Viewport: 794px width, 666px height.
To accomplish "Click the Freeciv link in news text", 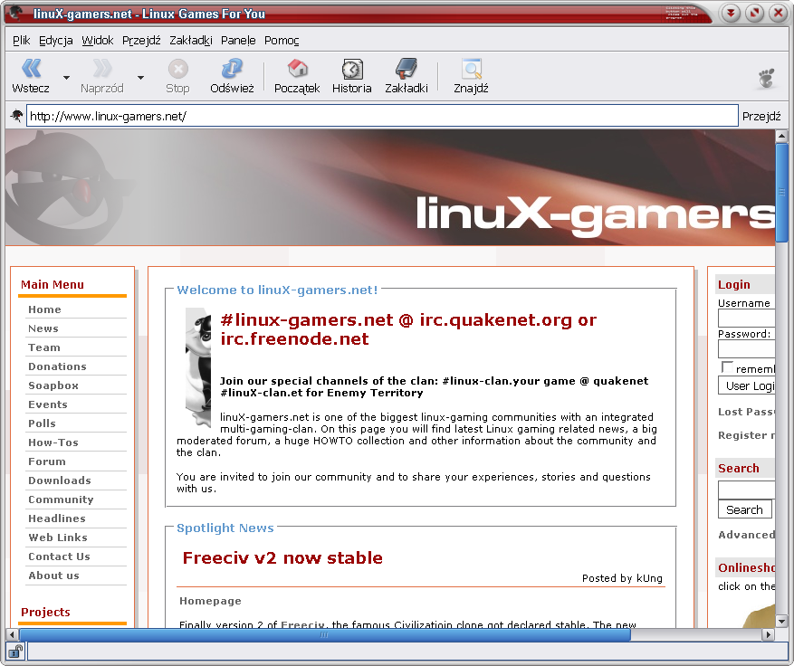I will coord(302,624).
